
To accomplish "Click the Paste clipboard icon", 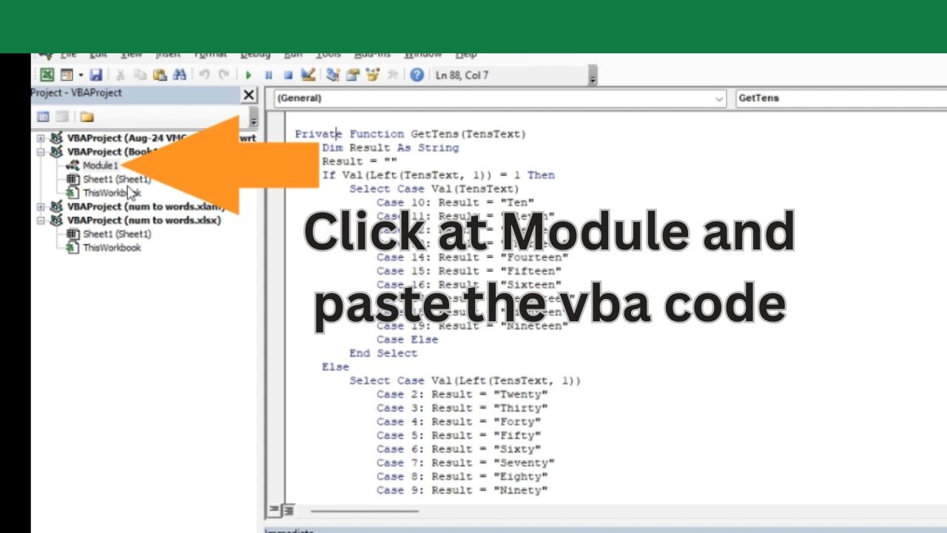I will (160, 75).
